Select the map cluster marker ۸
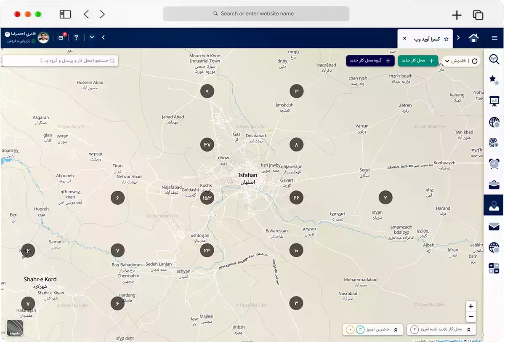This screenshot has height=342, width=505. (296, 144)
